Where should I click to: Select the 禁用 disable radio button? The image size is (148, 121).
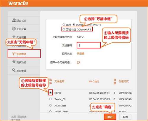pos(64,25)
